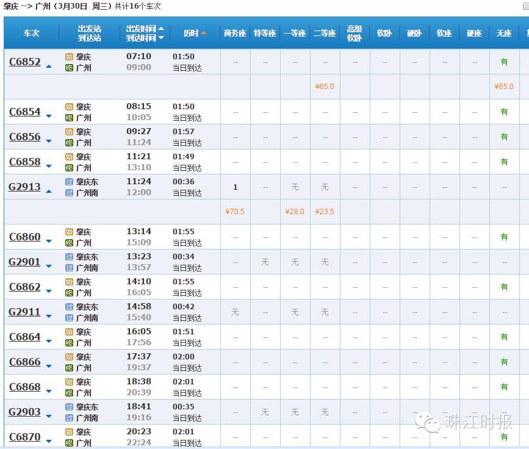Click the 有 no-seat availability for C6856
The width and height of the screenshot is (529, 449).
[x=504, y=137]
